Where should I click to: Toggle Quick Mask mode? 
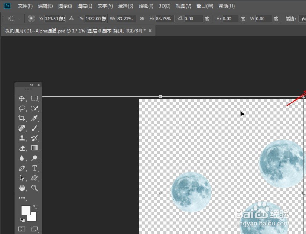tap(22, 229)
